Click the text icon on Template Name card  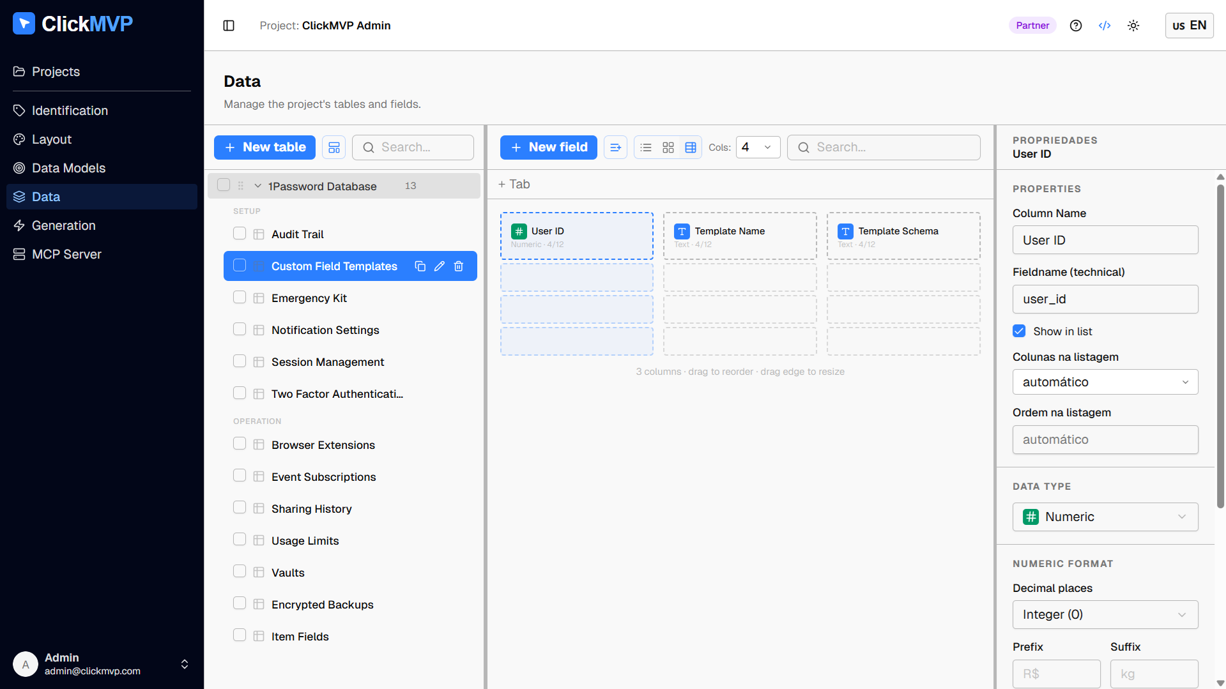click(x=682, y=231)
